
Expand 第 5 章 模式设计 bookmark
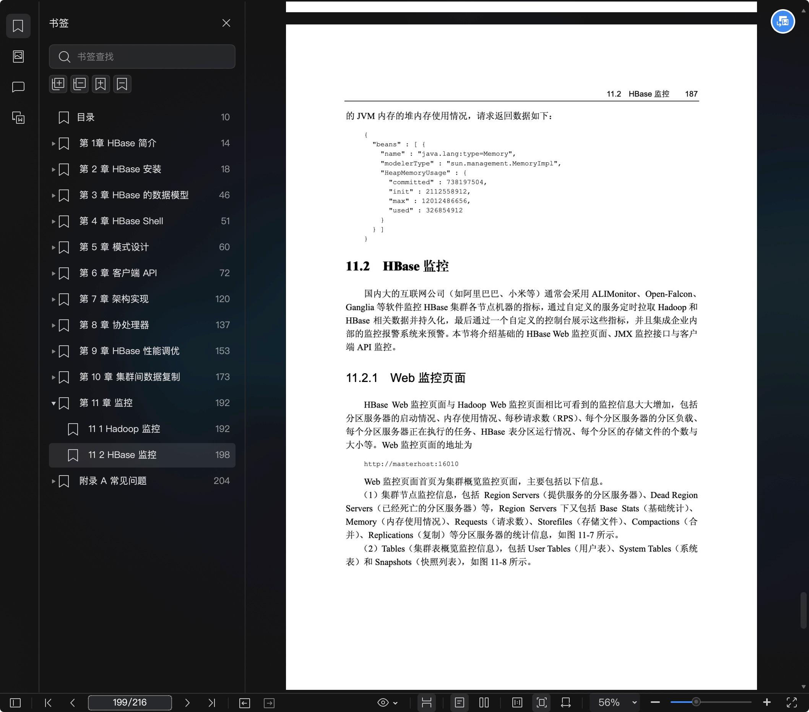[x=54, y=248]
